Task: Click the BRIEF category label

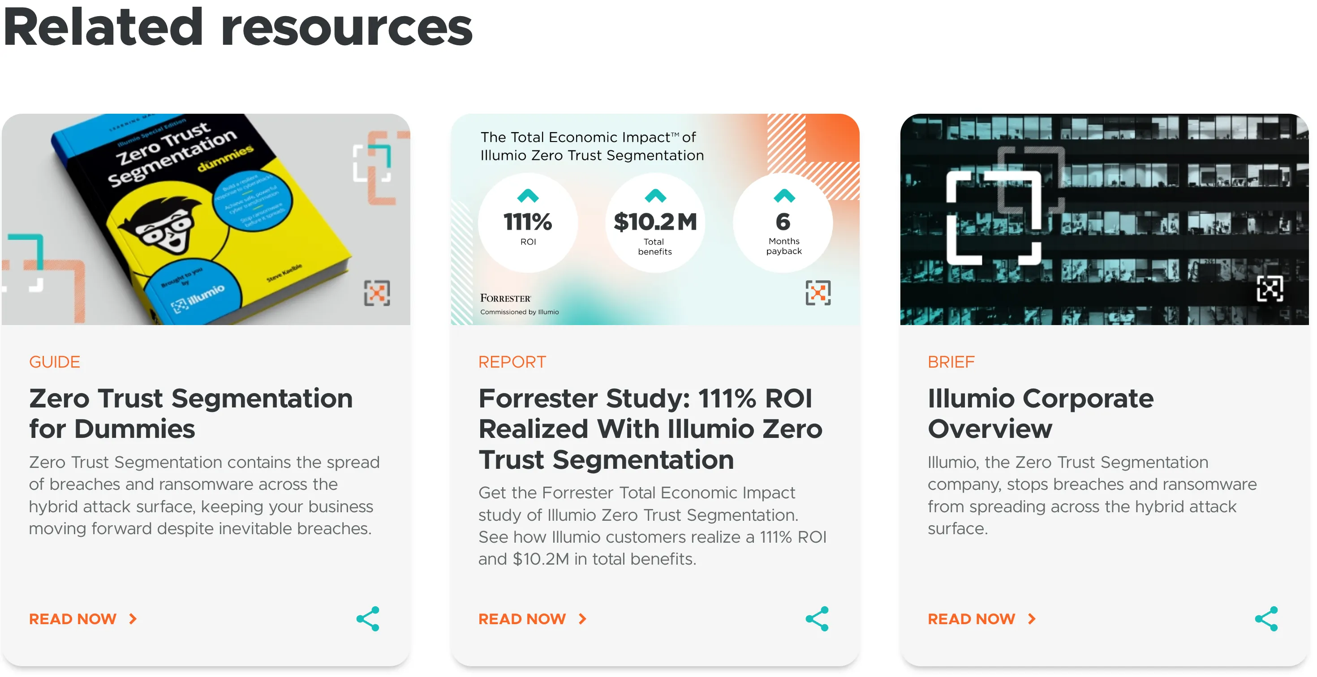Action: click(951, 362)
